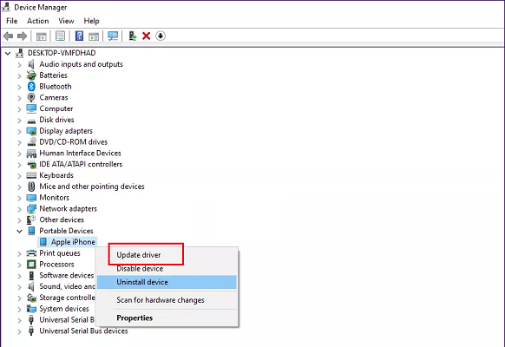The height and width of the screenshot is (347, 505).
Task: Click the Back arrow toolbar icon
Action: [x=8, y=36]
